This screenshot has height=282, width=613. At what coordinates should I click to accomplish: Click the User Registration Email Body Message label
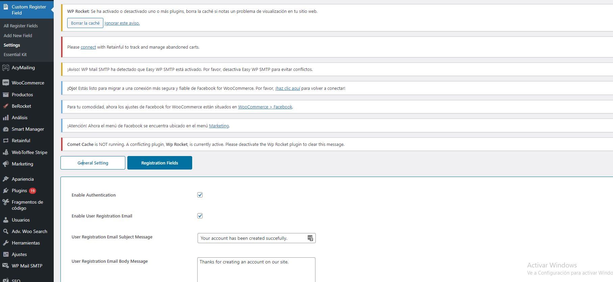click(x=109, y=261)
